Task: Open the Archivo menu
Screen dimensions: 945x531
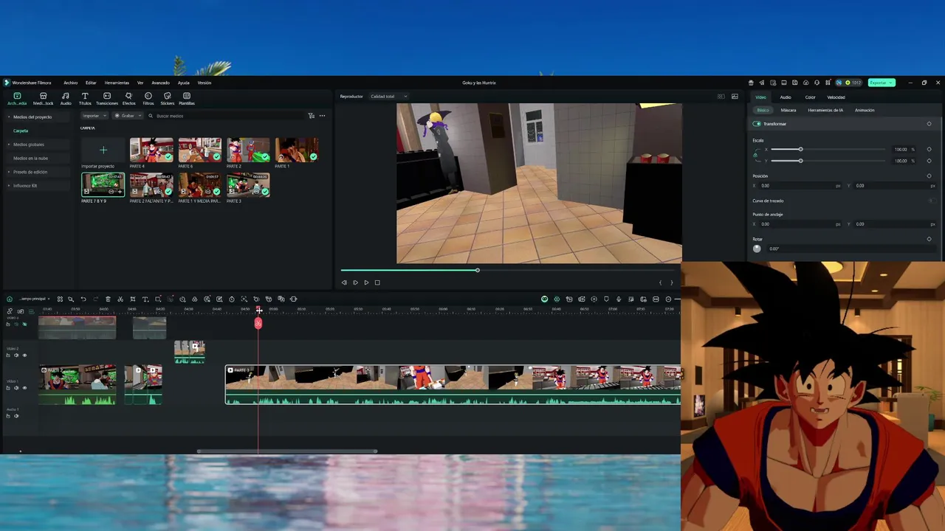Action: tap(70, 83)
